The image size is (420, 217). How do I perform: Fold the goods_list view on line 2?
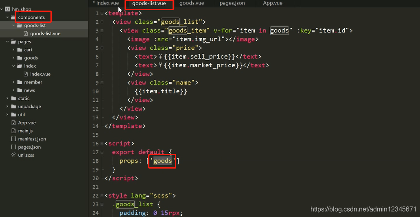click(x=102, y=22)
